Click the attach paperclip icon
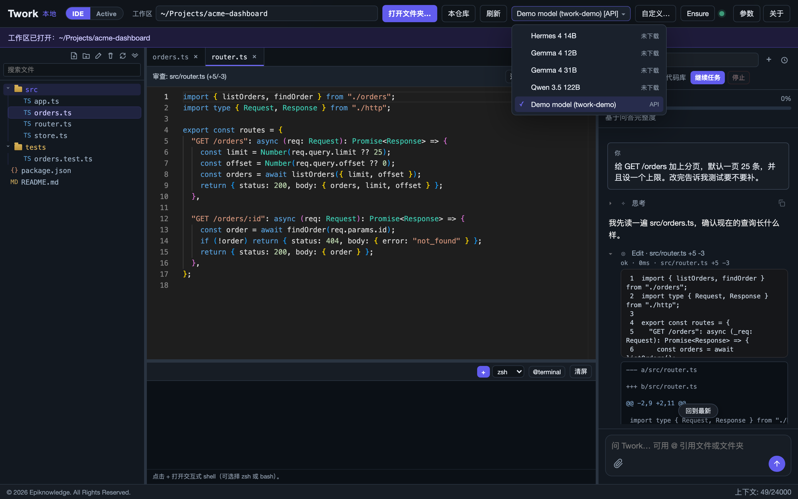798x499 pixels. coord(618,463)
